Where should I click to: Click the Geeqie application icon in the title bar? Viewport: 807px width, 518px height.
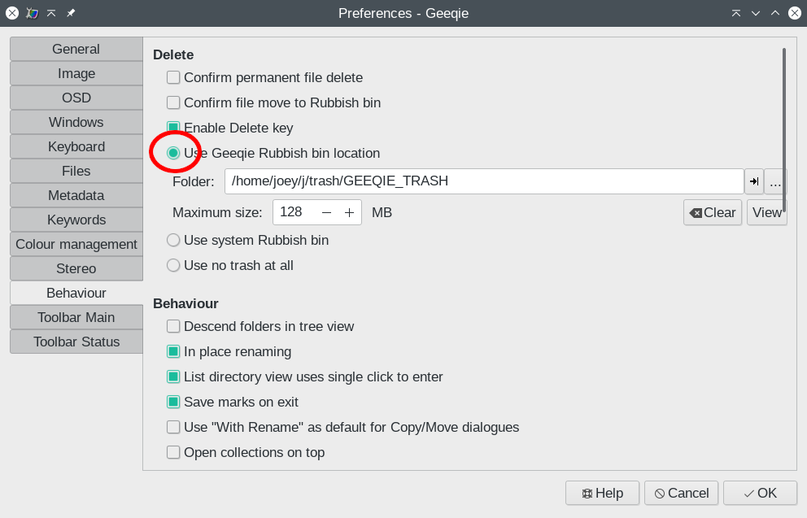31,13
